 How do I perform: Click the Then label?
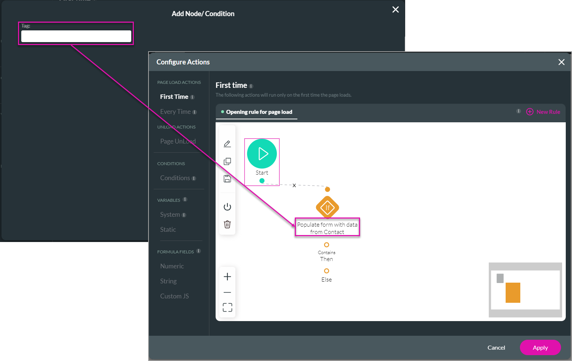[326, 259]
